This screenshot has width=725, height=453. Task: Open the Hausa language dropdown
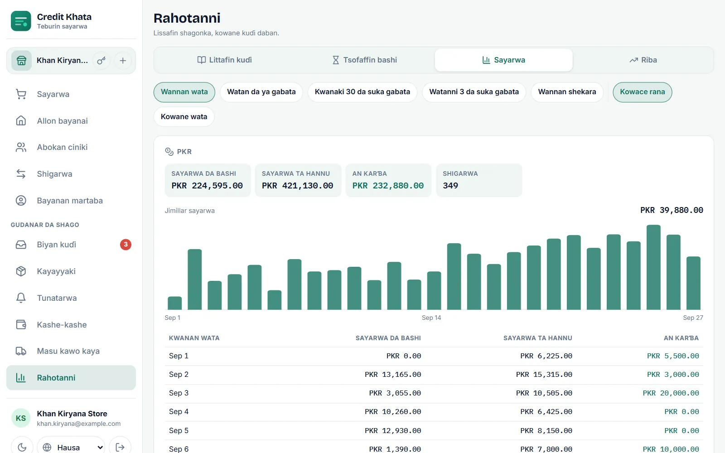coord(71,447)
